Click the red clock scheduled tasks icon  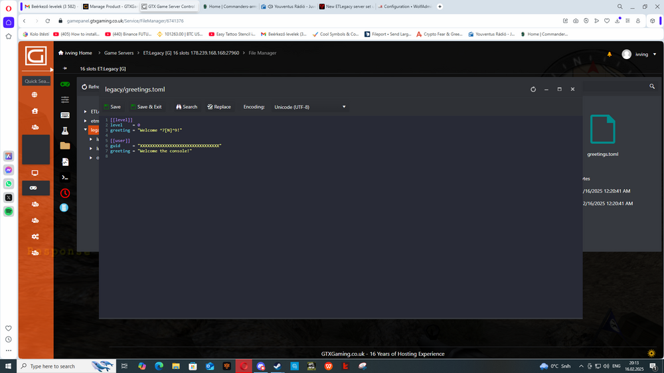point(65,193)
